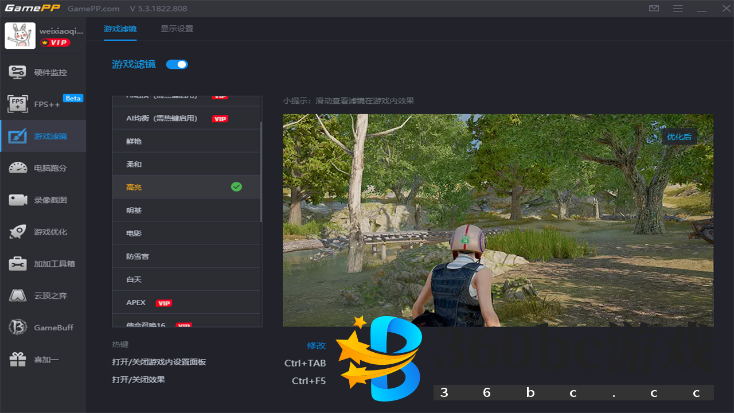Switch to the 显示设置 tab

pyautogui.click(x=177, y=29)
